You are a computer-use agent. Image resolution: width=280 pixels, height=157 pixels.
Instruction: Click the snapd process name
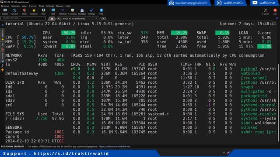247,87
